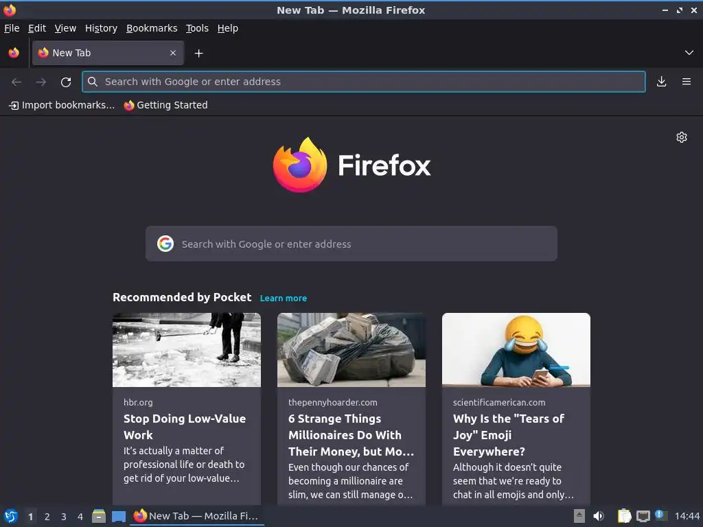Open new tab personalize gear settings
703x527 pixels.
click(682, 137)
